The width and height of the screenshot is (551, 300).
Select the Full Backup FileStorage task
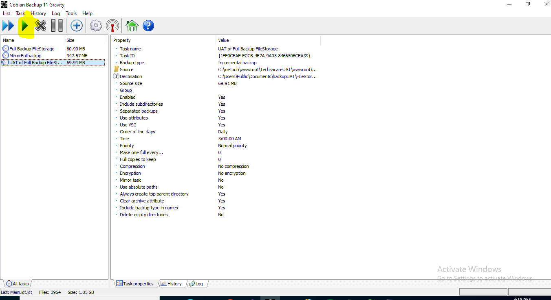[x=32, y=49]
